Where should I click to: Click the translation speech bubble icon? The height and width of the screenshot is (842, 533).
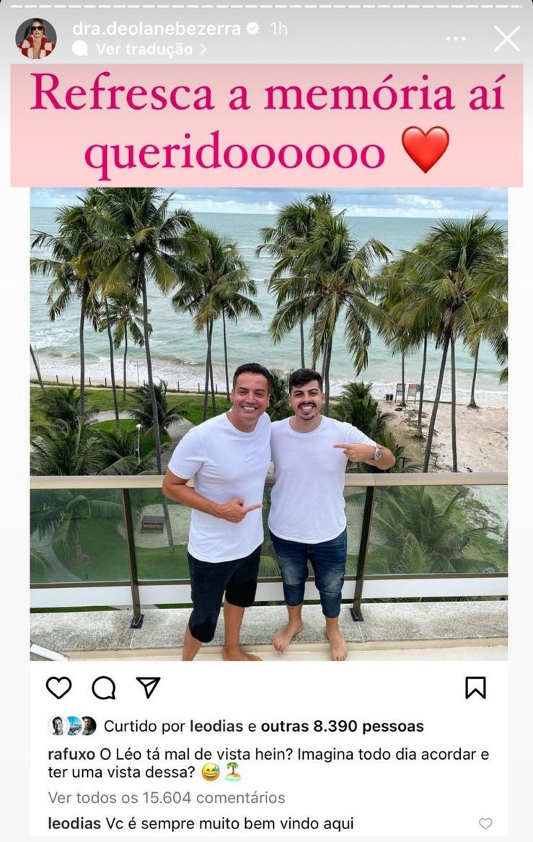(x=80, y=49)
